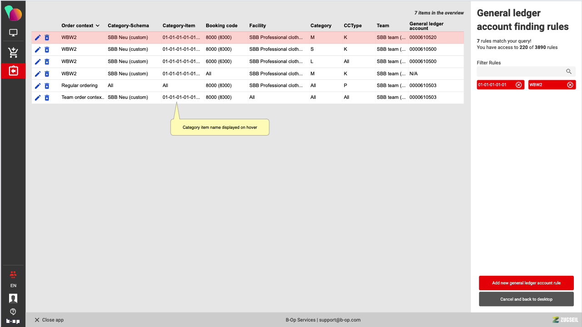Image resolution: width=582 pixels, height=327 pixels.
Task: Remove the WBW2 filter tag
Action: pyautogui.click(x=570, y=85)
